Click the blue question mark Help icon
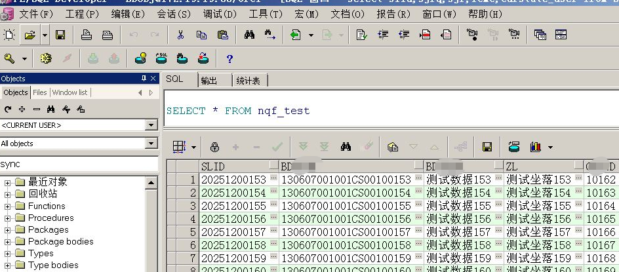This screenshot has width=619, height=272. [x=230, y=59]
